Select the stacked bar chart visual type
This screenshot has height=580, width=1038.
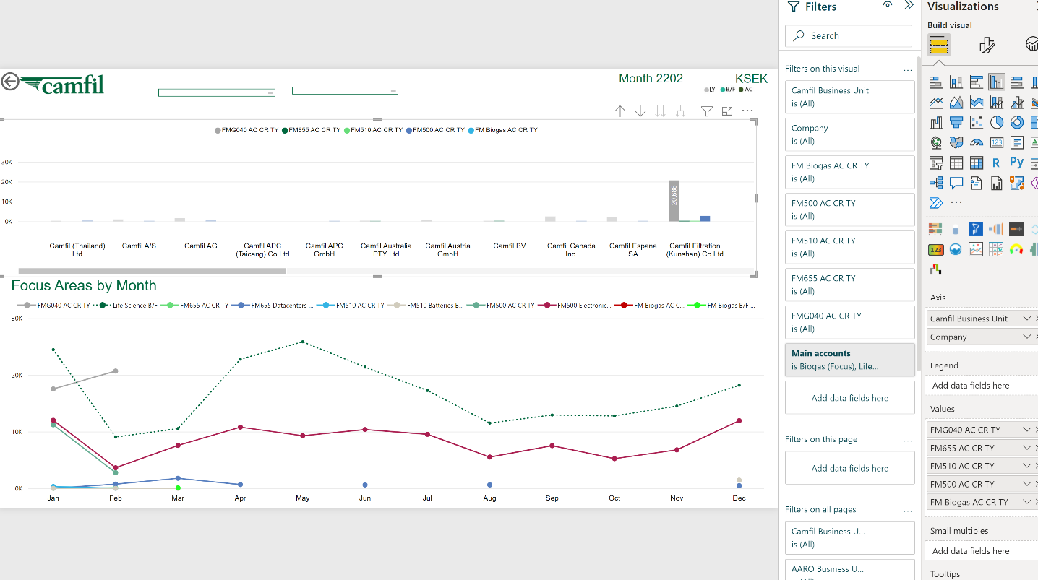(x=936, y=82)
